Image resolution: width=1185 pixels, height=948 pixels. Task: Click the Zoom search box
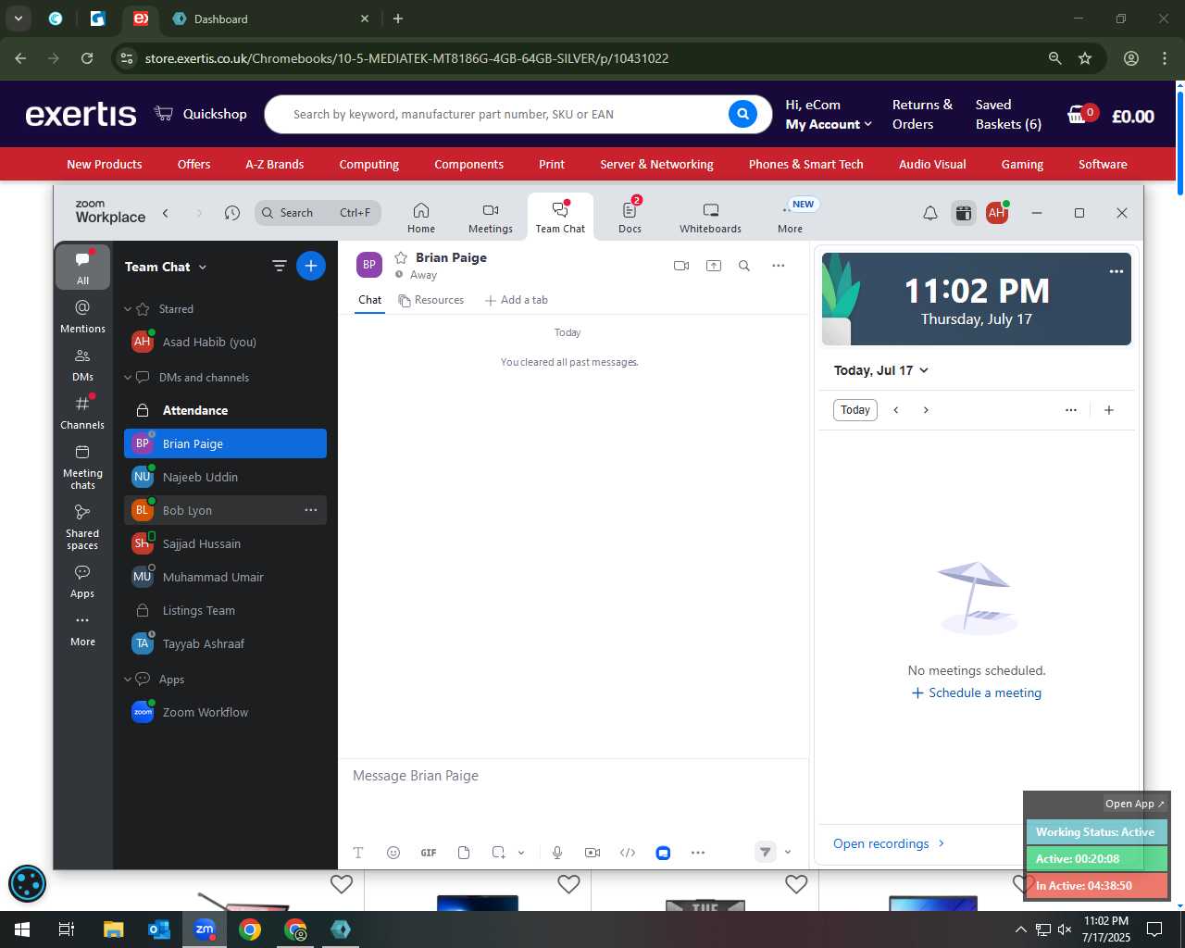318,213
